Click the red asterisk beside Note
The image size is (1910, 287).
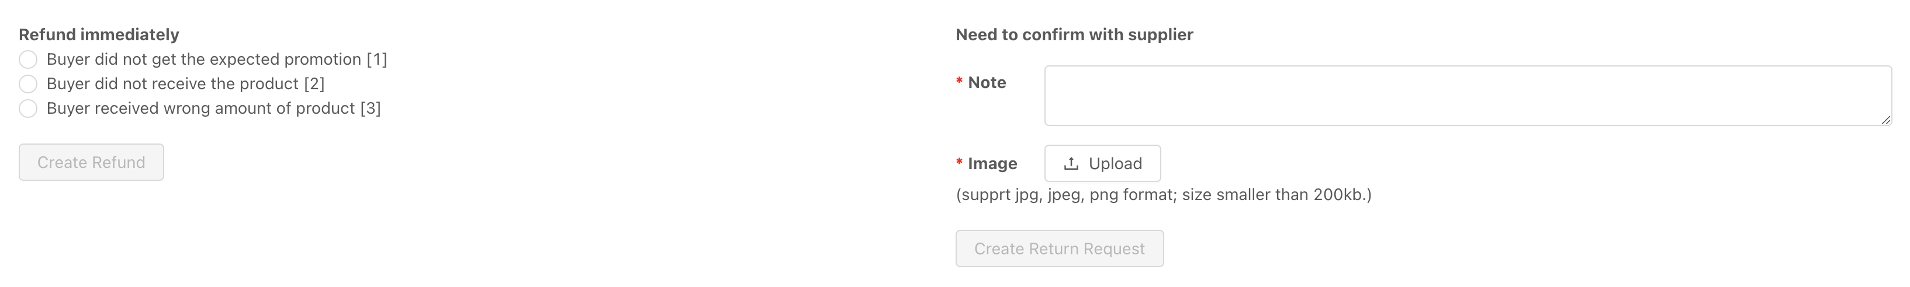tap(960, 81)
